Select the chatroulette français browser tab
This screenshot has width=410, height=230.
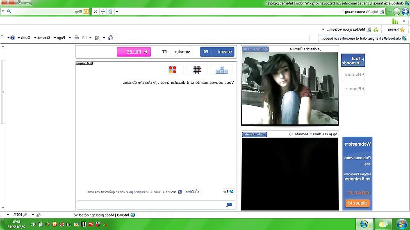coord(363,38)
